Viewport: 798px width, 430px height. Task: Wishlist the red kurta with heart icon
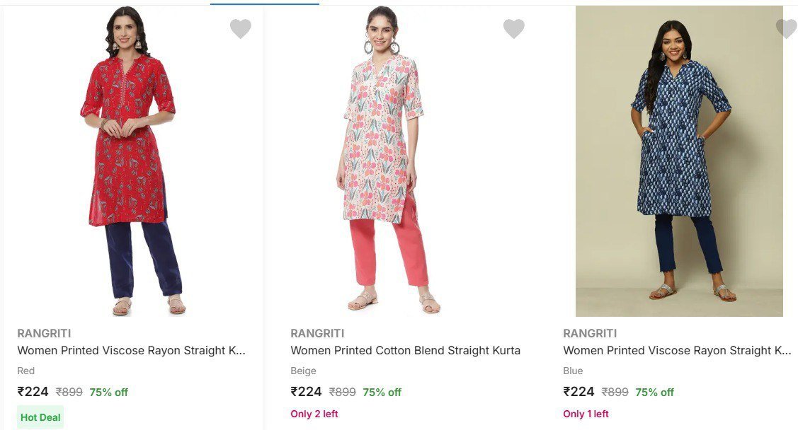pyautogui.click(x=241, y=29)
